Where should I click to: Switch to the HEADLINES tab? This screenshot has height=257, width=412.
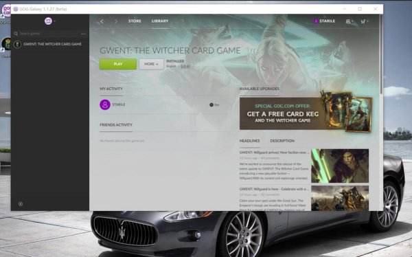pyautogui.click(x=250, y=141)
